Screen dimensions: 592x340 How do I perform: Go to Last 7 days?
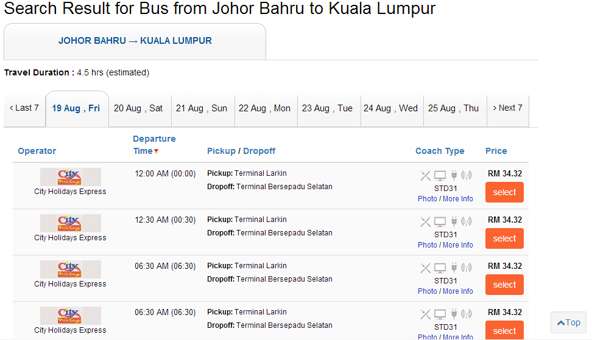(24, 108)
